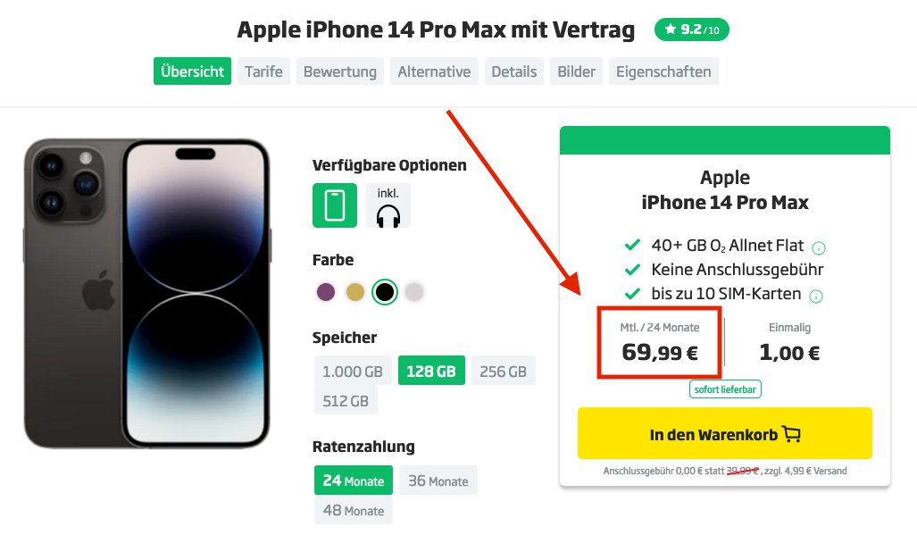Click the iPhone 14 Pro Max product image
This screenshot has width=917, height=535.
click(x=147, y=293)
